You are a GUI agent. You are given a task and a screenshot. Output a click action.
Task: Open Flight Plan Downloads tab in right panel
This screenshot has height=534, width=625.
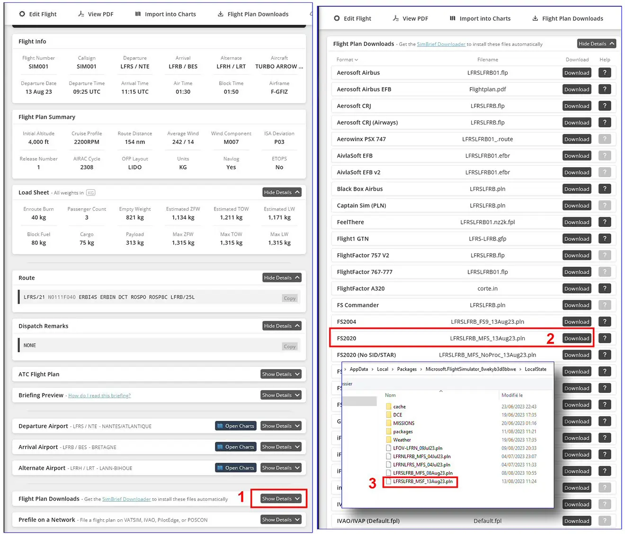point(567,18)
